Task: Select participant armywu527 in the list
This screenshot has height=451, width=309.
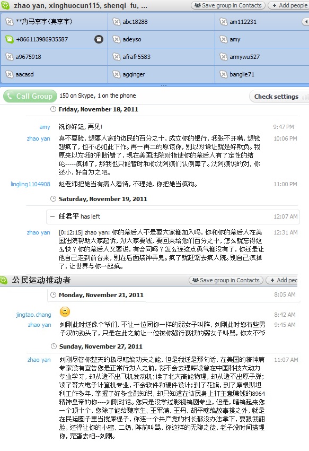Action: click(262, 57)
